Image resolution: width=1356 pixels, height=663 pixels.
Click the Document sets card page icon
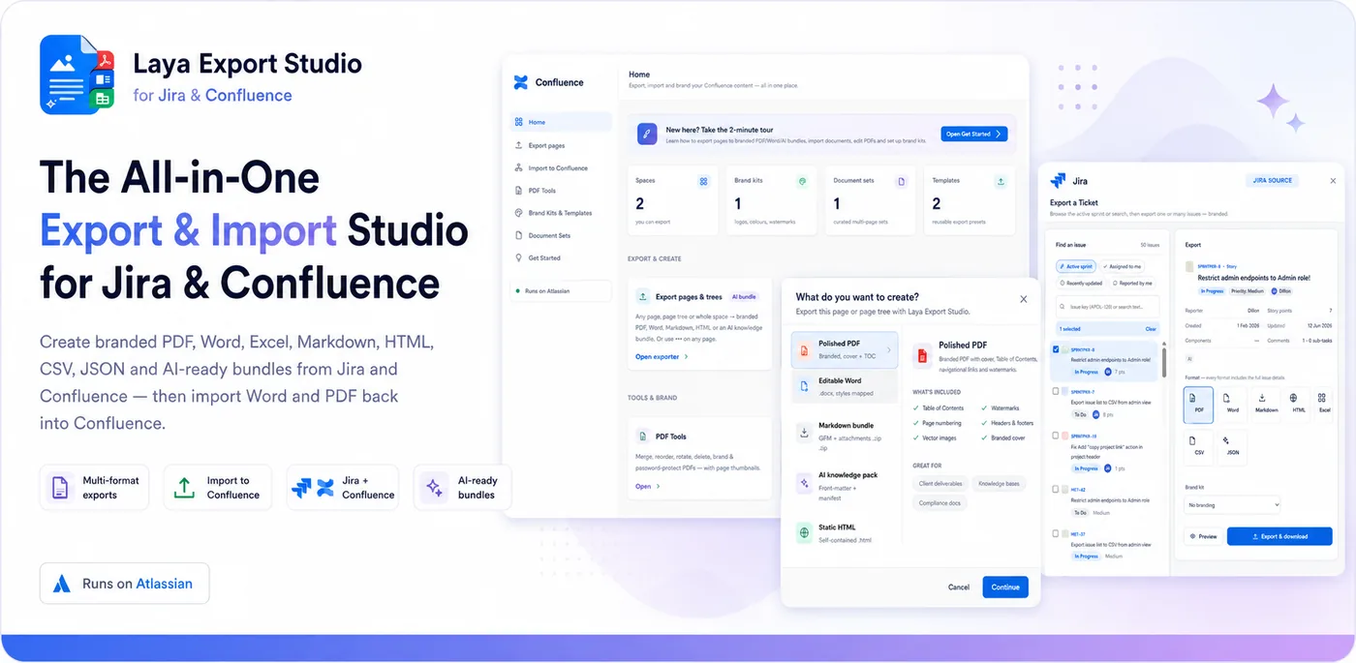point(901,181)
